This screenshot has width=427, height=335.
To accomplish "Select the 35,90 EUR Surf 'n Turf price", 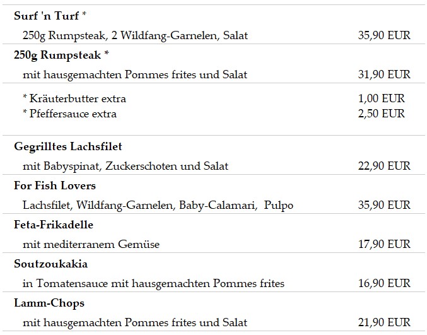I will [384, 35].
